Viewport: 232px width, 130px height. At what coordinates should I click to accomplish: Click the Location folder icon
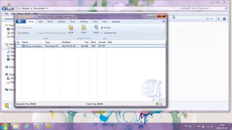[19, 33]
